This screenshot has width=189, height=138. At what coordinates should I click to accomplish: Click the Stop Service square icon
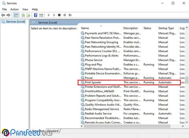click(59, 15)
